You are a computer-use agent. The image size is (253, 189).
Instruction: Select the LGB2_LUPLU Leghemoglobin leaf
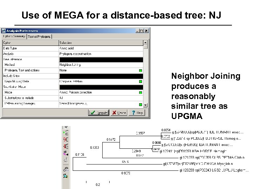coord(214,170)
